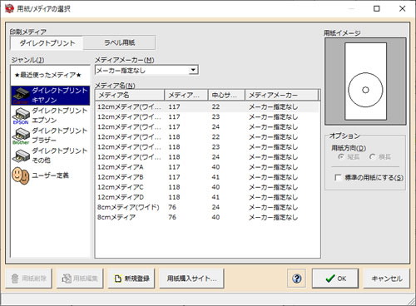
Task: Select 12cm wide row with 118 and 24
Action: (207, 157)
